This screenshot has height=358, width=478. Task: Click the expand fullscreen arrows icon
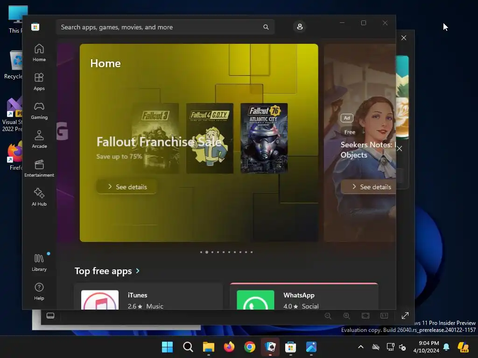pos(405,316)
